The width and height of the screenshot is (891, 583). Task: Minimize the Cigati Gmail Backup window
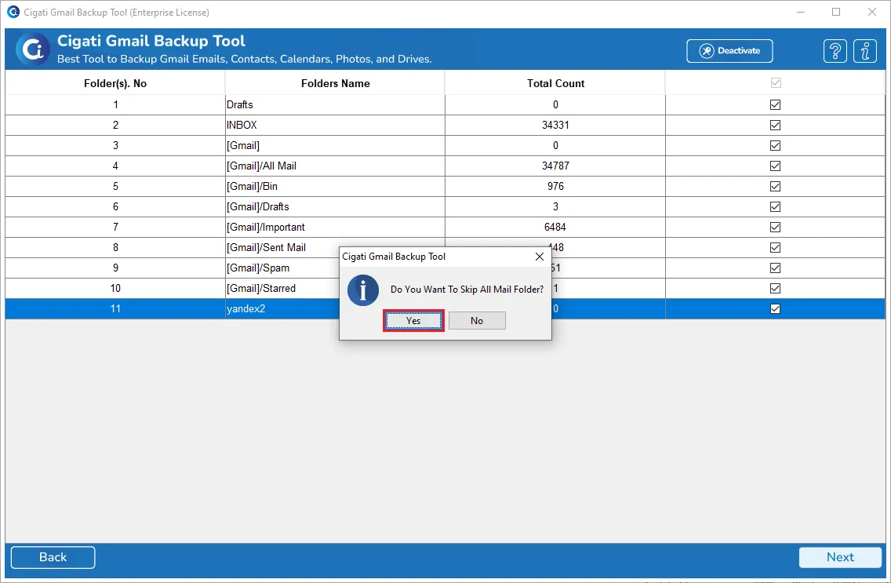(801, 12)
